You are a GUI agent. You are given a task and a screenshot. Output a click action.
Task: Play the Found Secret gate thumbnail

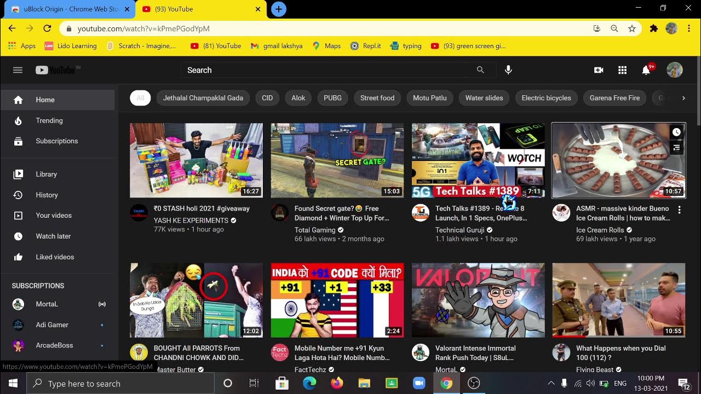point(337,160)
